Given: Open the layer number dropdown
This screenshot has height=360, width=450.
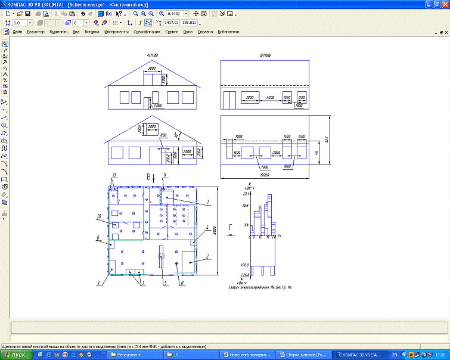Looking at the screenshot, I should pyautogui.click(x=86, y=23).
